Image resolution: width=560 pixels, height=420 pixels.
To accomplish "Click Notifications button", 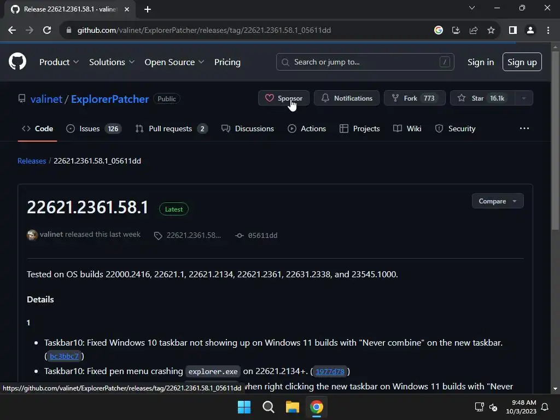I will pos(346,98).
